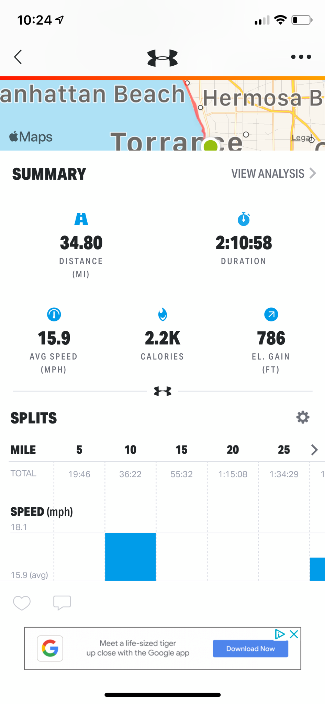Image resolution: width=325 pixels, height=704 pixels.
Task: Open the route map thumbnail
Action: (x=162, y=115)
